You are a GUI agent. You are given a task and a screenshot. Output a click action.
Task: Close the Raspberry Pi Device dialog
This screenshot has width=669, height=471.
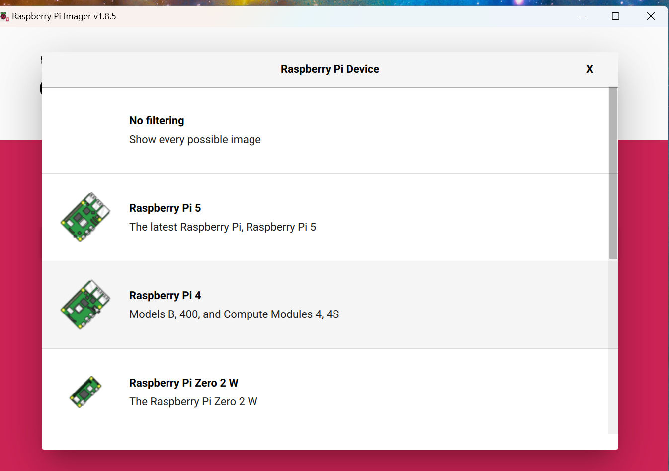(589, 69)
